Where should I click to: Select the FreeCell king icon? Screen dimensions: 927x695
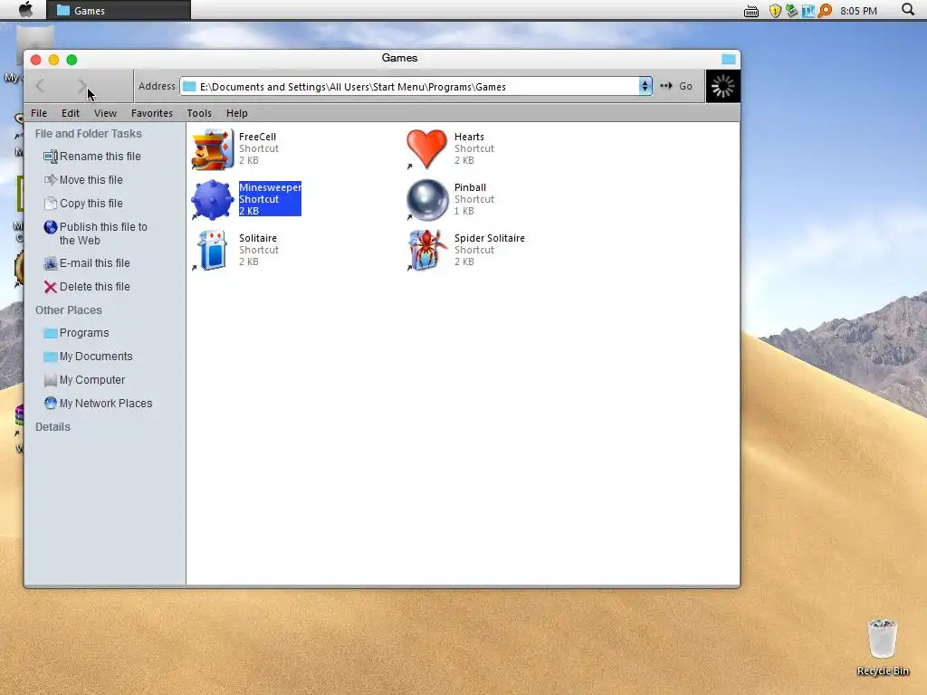click(212, 149)
